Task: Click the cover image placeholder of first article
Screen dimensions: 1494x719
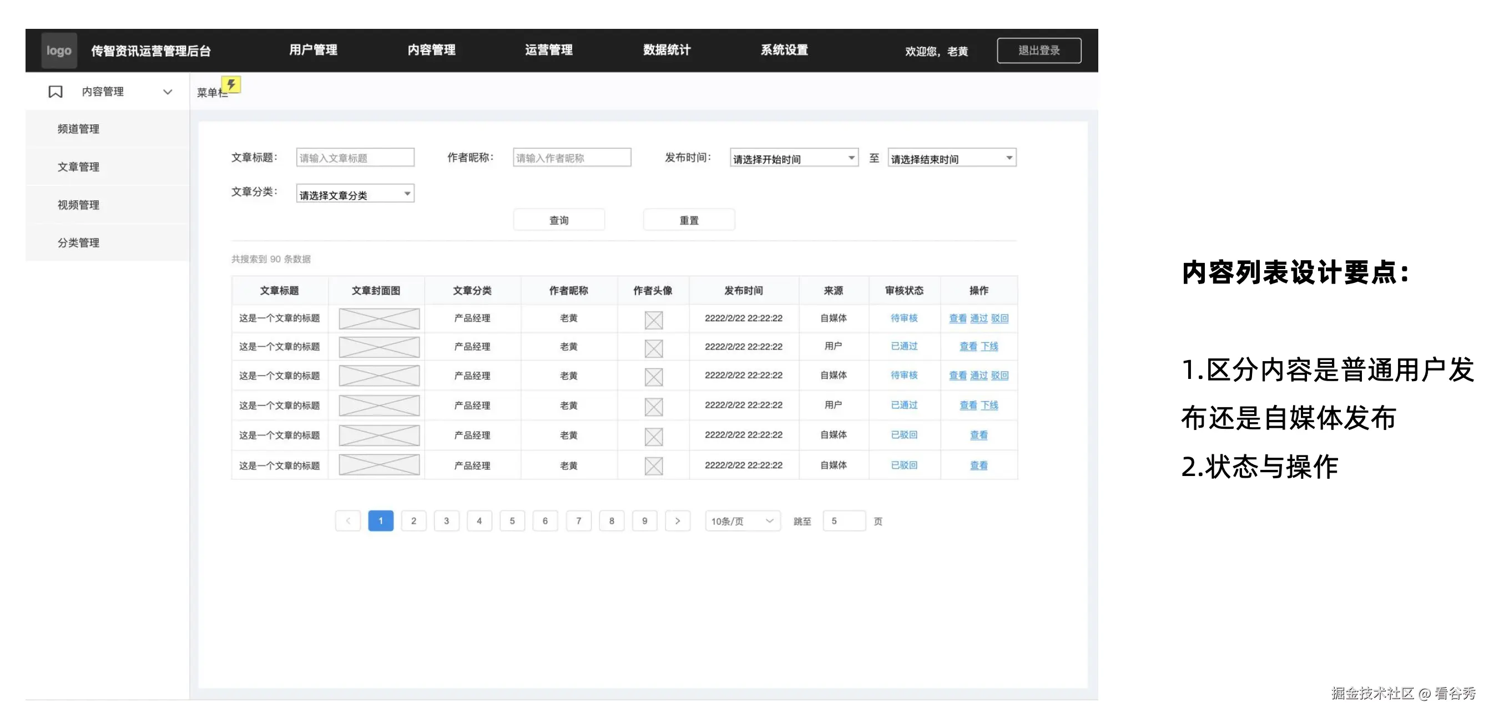Action: point(378,318)
